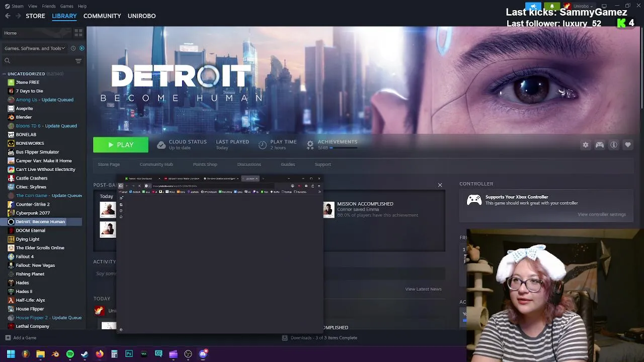
Task: Select Blender in the library list
Action: (x=24, y=117)
